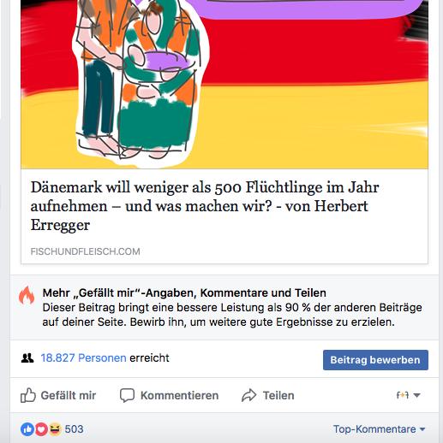The width and height of the screenshot is (443, 443).
Task: Open the illustrated article preview image
Action: [x=224, y=85]
